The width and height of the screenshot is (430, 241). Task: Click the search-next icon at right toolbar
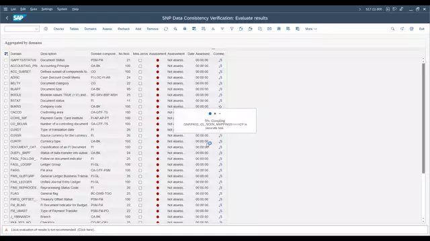click(402, 29)
